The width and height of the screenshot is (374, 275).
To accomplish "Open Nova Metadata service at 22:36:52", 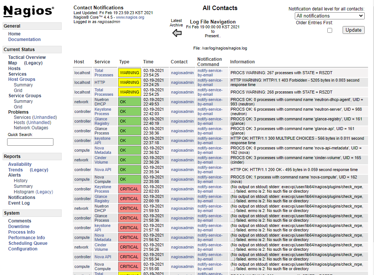I will (103, 150).
